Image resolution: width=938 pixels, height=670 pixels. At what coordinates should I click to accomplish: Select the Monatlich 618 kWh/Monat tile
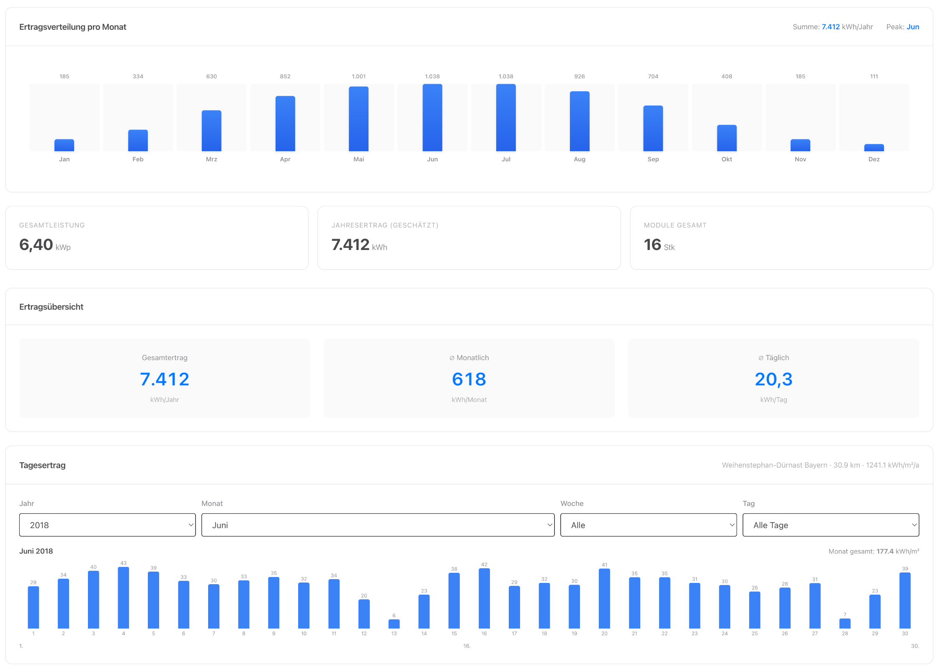pos(469,378)
